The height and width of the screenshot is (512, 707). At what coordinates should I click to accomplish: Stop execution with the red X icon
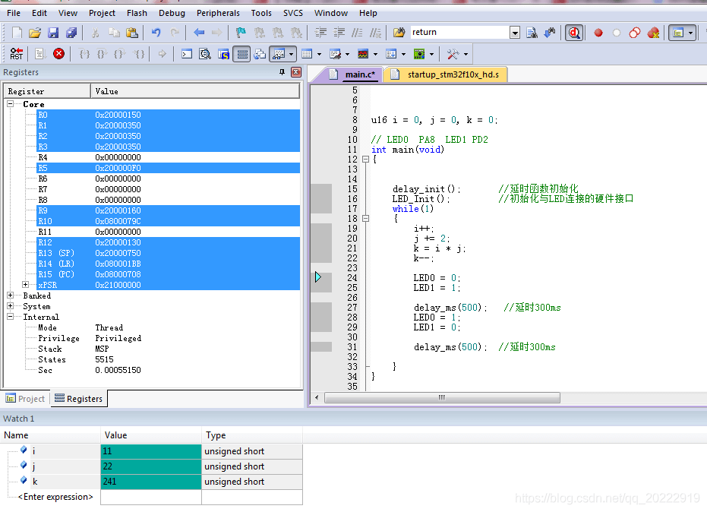58,54
